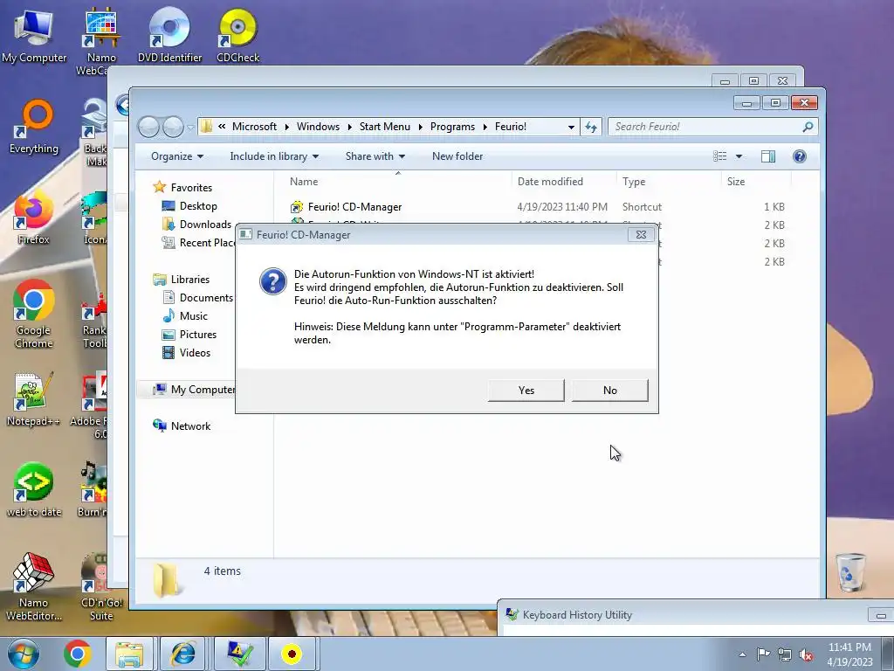Click Programs in the address breadcrumb
This screenshot has width=894, height=671.
coord(453,127)
